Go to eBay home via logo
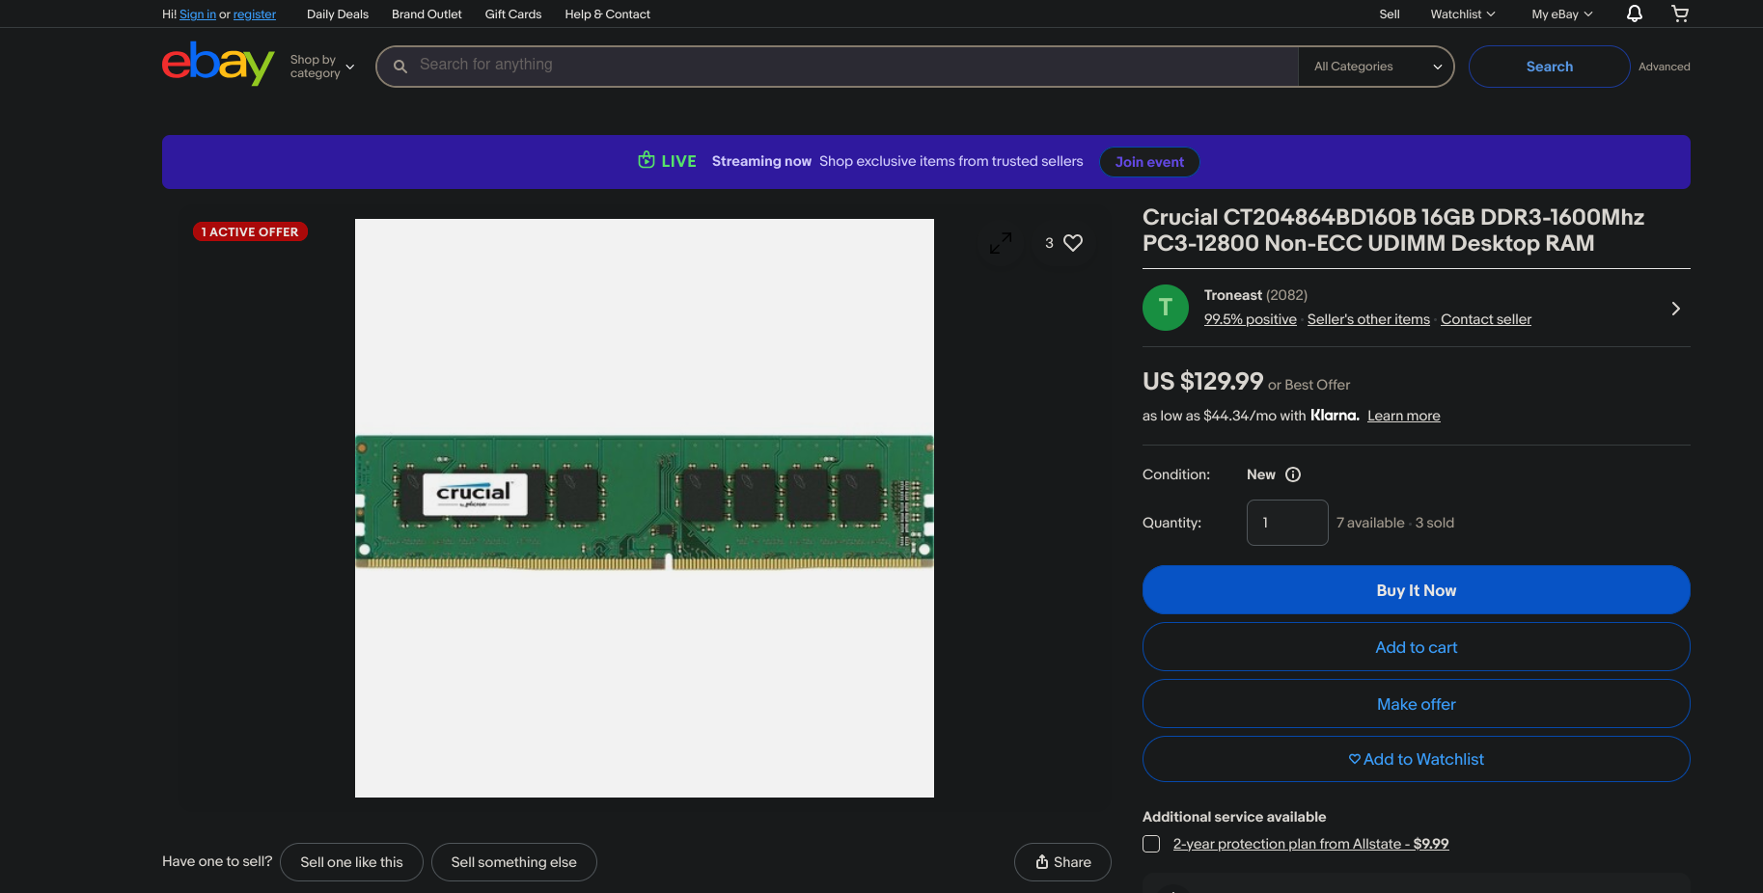Screen dimensions: 1763x893 218,64
